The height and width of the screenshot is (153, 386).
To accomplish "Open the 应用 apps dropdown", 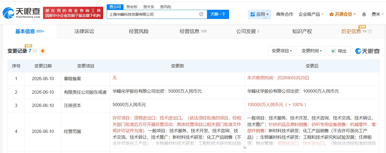I will pyautogui.click(x=259, y=14).
